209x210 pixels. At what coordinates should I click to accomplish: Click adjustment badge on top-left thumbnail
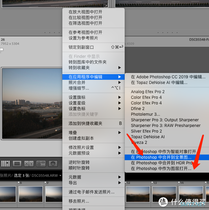(x=106, y=5)
